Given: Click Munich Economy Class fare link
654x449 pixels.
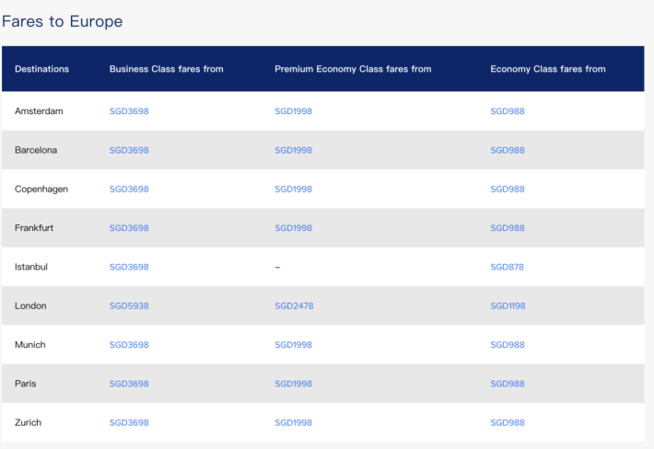Looking at the screenshot, I should [x=507, y=345].
